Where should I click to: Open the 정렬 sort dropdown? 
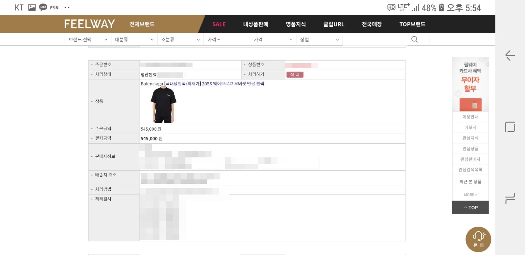(x=319, y=39)
